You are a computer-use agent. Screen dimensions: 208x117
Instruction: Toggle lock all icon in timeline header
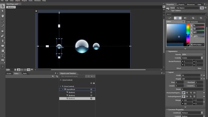point(94,83)
